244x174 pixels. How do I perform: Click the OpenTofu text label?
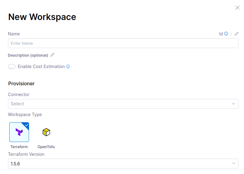click(46, 147)
